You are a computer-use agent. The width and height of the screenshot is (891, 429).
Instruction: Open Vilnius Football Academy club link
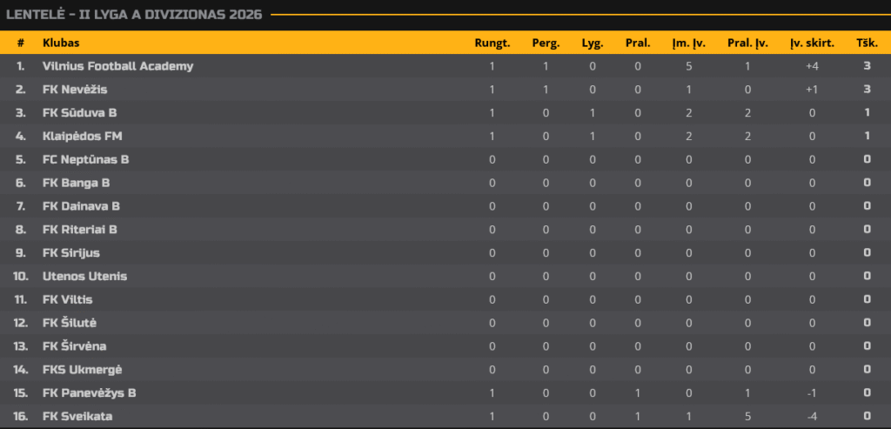(117, 66)
